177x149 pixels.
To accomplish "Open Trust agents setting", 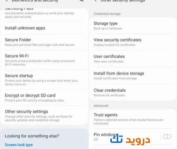I will [133, 119].
